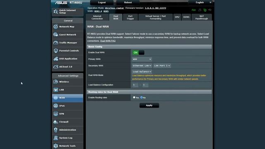The image size is (265, 149).
Task: Open the Quick Internet Setup icon
Action: [55, 12]
